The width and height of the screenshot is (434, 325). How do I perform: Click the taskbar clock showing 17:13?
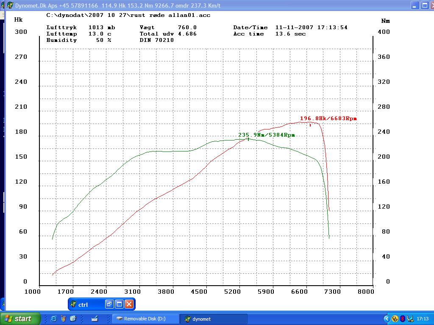(x=423, y=319)
